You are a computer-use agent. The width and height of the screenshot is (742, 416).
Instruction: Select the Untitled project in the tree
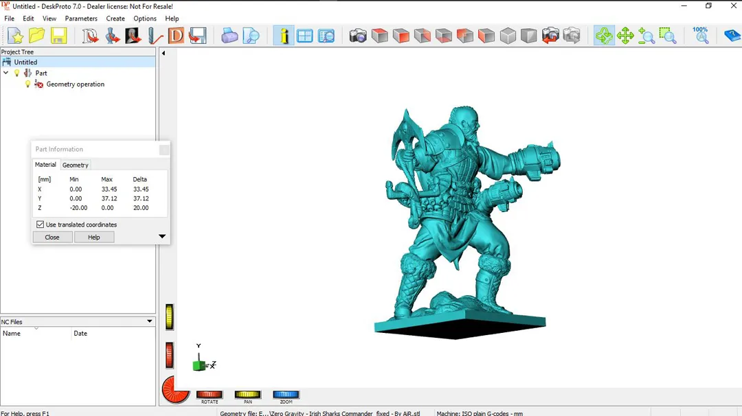[25, 62]
